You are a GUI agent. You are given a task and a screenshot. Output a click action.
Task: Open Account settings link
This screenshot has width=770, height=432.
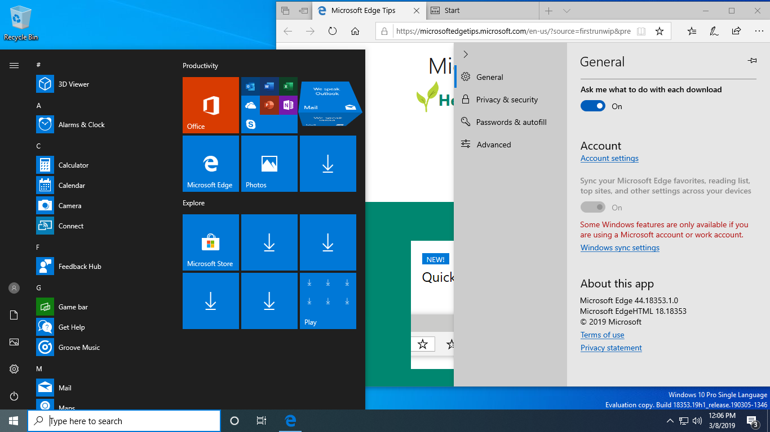(609, 159)
